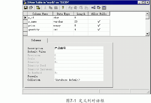
Task: Click the grayed globe toolbar icon
Action: 75,8
